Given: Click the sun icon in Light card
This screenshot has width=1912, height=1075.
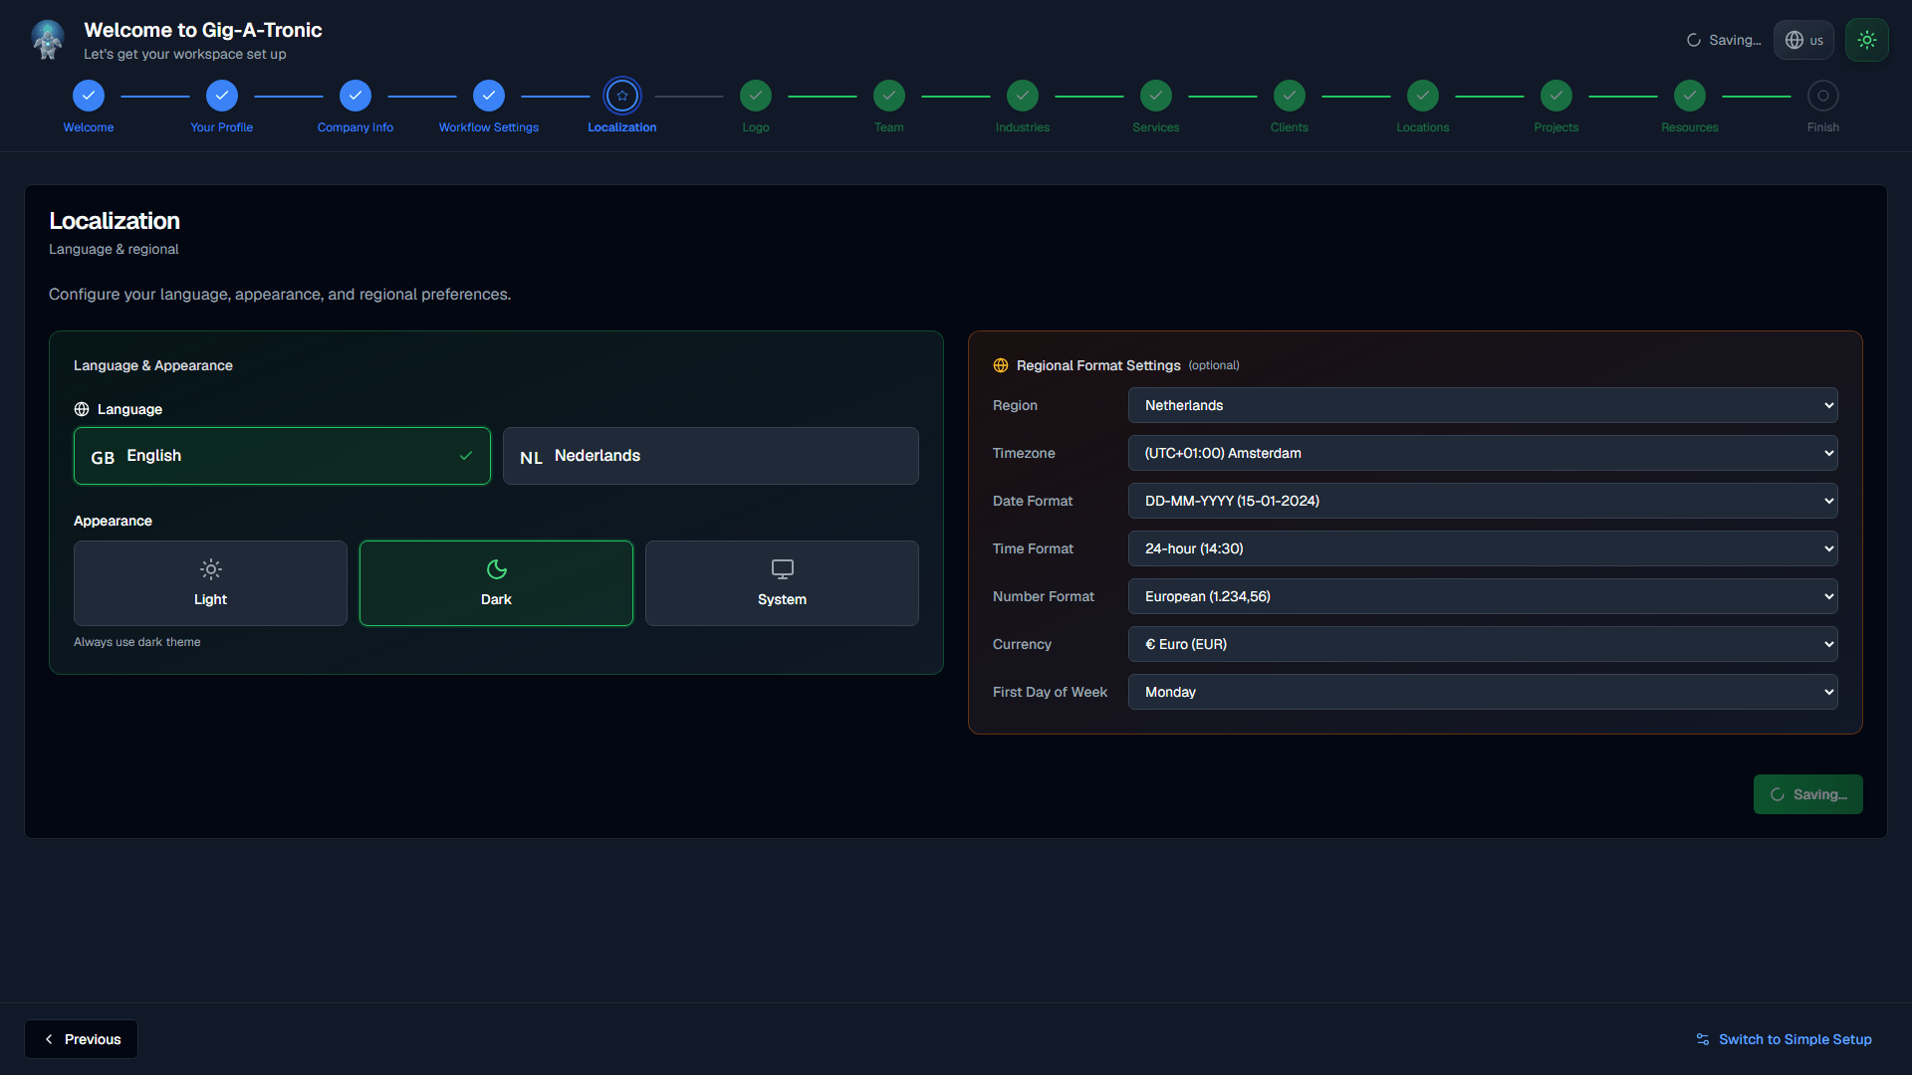Looking at the screenshot, I should [x=210, y=569].
